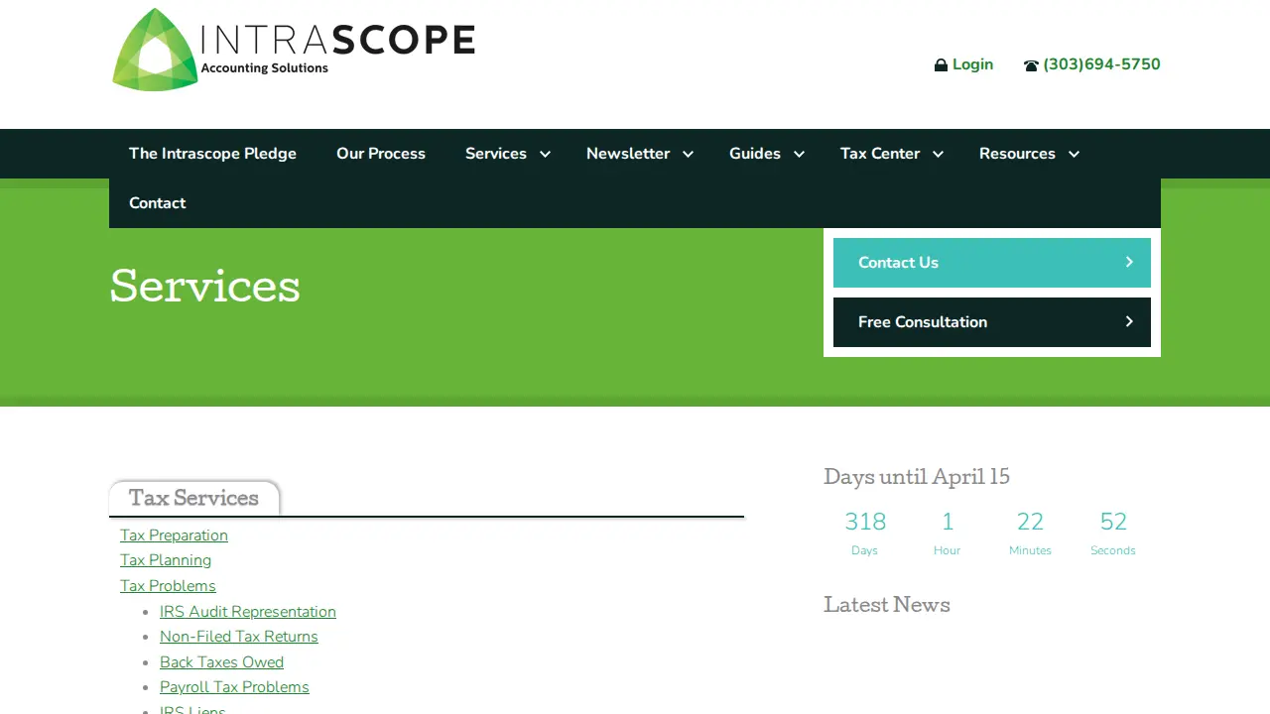Open the Guides navigation item
Image resolution: width=1270 pixels, height=714 pixels.
(755, 154)
